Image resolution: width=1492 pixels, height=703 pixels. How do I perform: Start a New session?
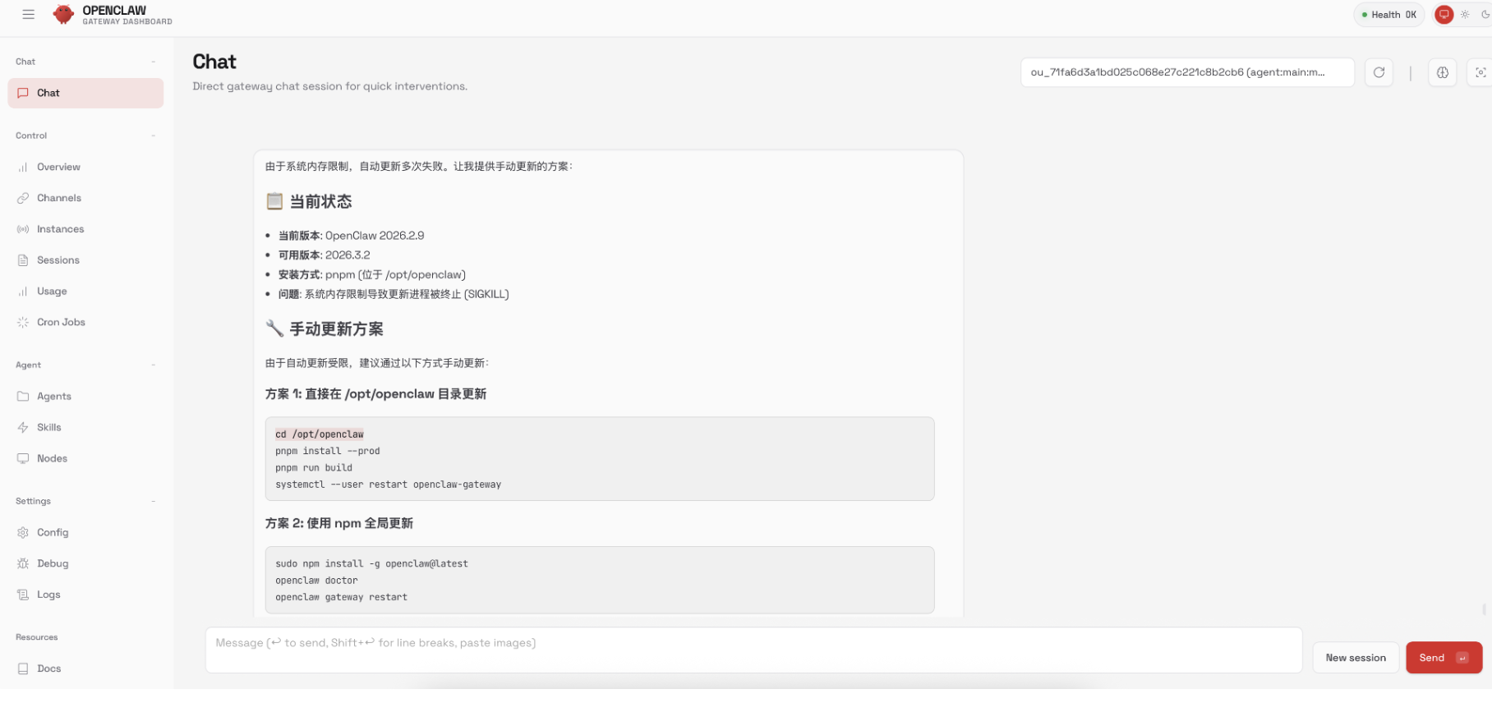coord(1356,658)
